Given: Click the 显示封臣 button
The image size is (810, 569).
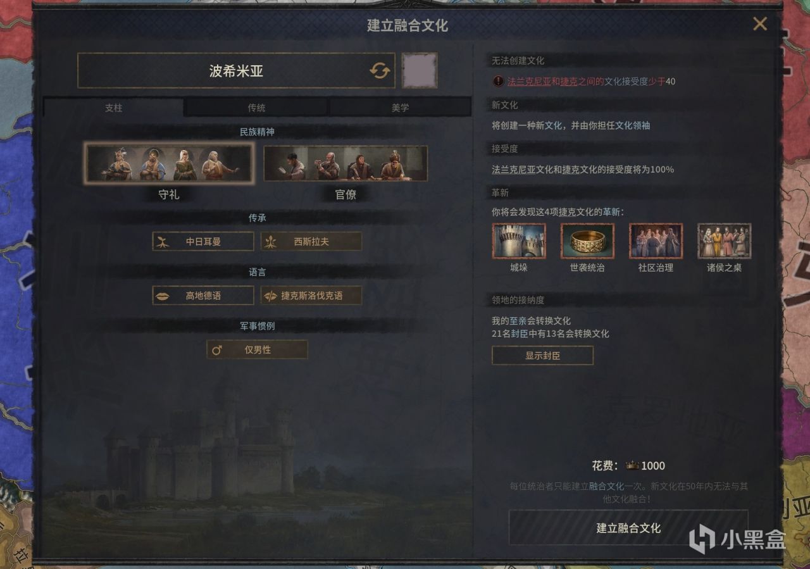Looking at the screenshot, I should [542, 356].
